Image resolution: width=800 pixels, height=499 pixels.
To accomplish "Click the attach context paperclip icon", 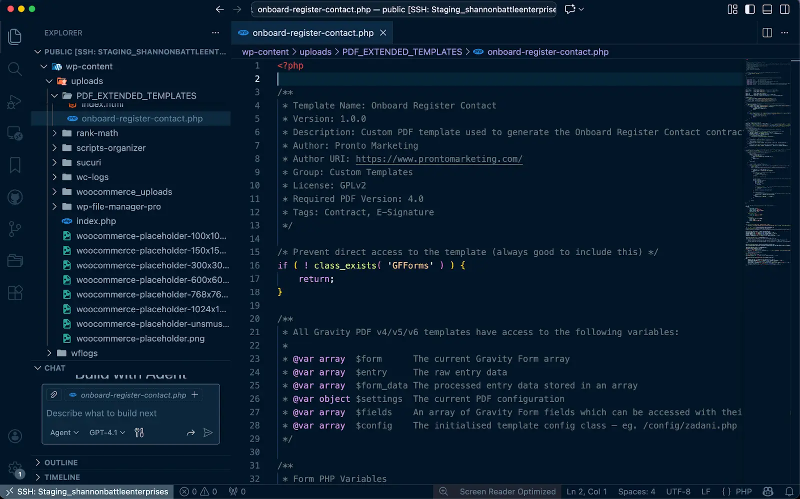I will tap(54, 395).
